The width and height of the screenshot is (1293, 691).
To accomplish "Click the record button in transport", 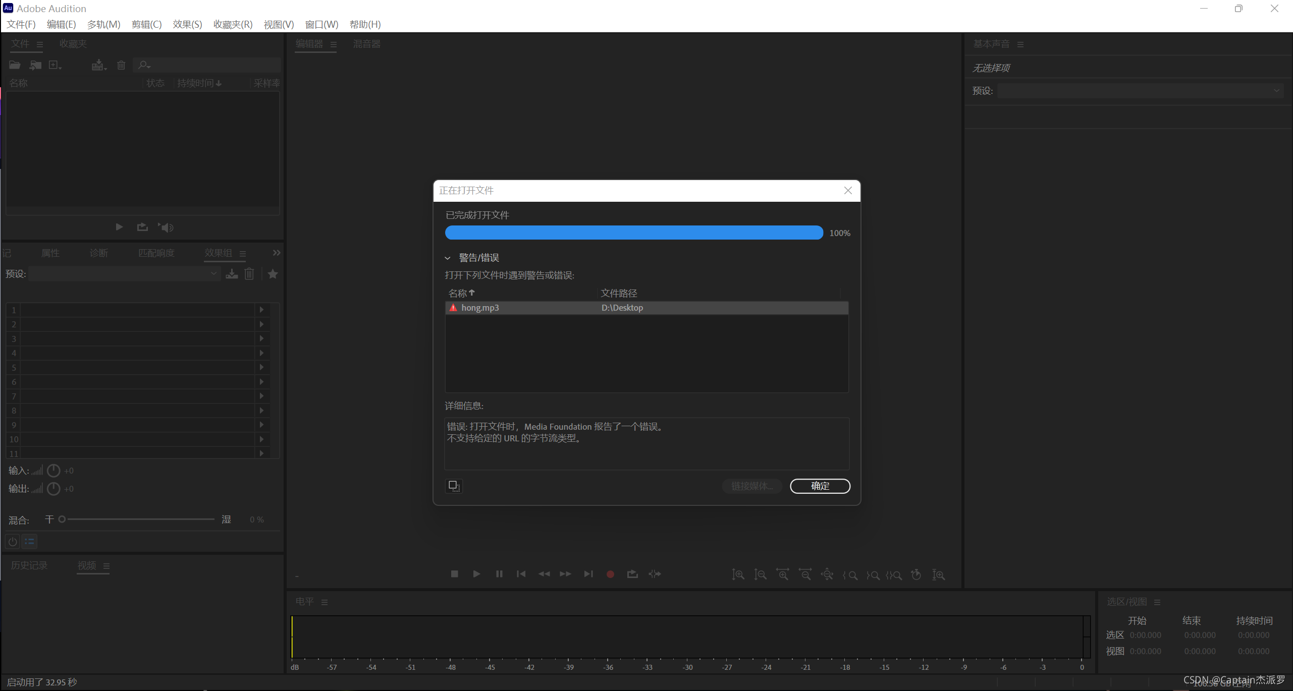I will tap(610, 574).
